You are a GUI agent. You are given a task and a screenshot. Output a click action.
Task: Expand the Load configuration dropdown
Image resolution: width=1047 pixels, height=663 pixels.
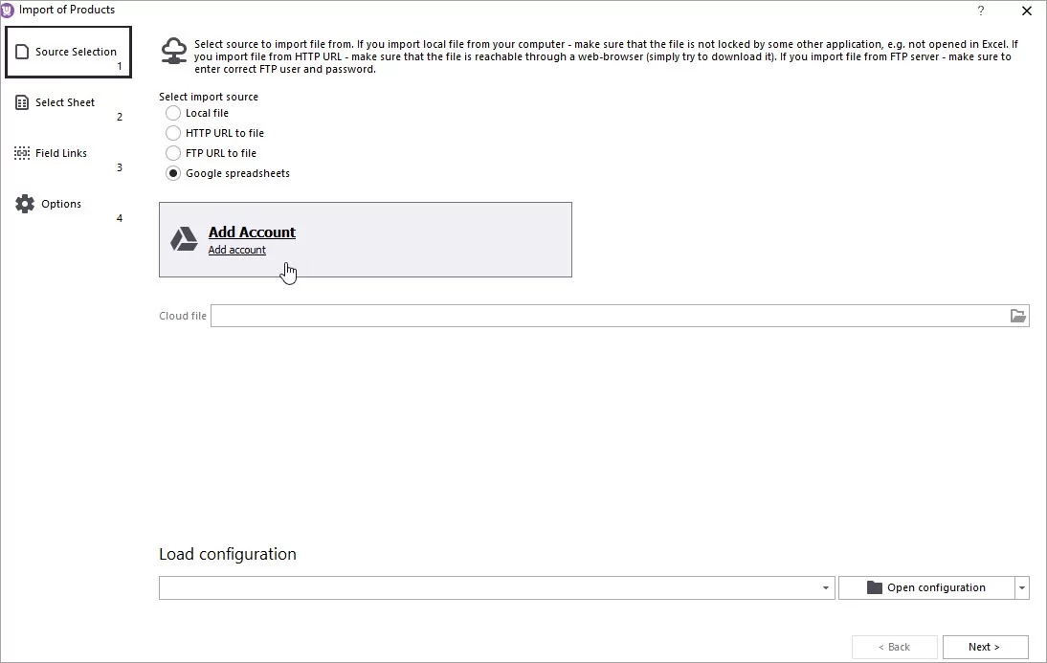point(825,586)
